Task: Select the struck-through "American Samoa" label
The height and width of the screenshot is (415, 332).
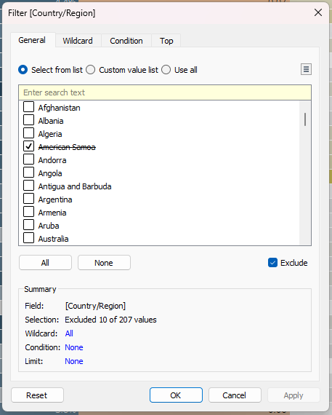Action: point(67,147)
